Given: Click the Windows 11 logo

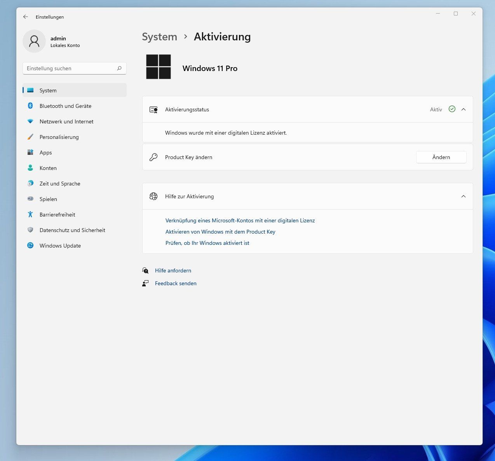Looking at the screenshot, I should pyautogui.click(x=159, y=67).
